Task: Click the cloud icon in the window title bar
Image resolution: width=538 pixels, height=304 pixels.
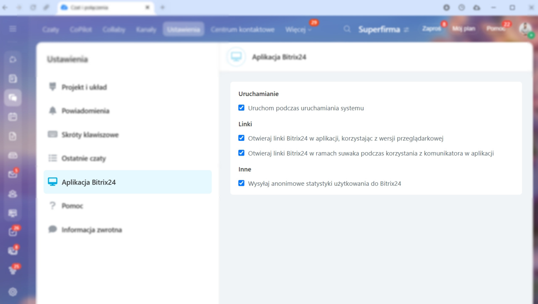Action: (x=476, y=8)
